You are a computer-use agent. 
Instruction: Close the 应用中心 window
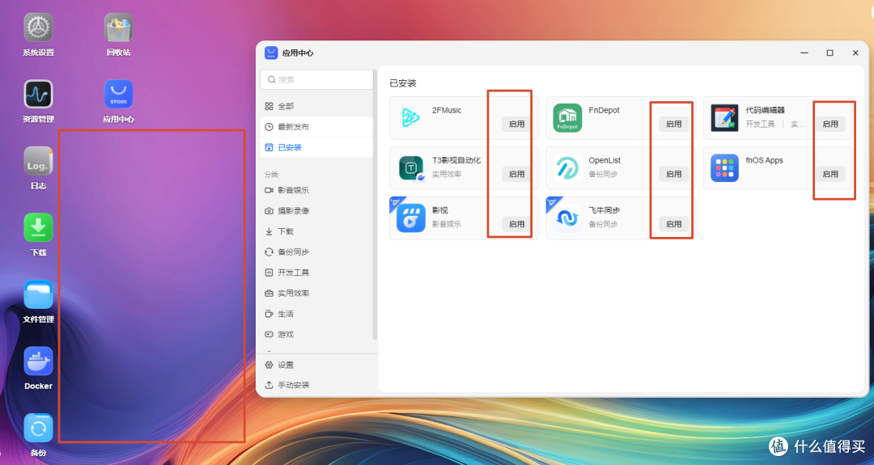coord(855,53)
